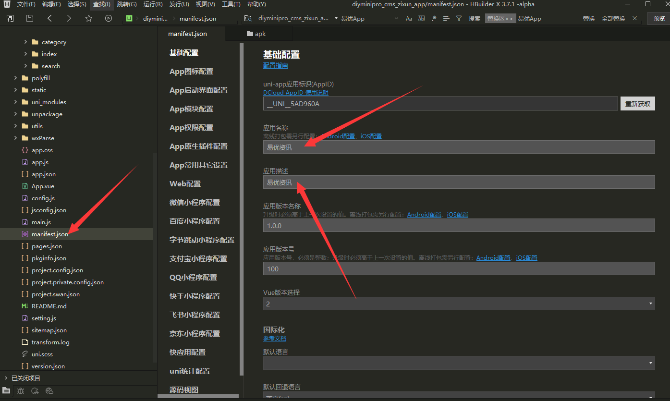Open the cloud icon at bottom left
This screenshot has width=670, height=401.
[x=49, y=390]
